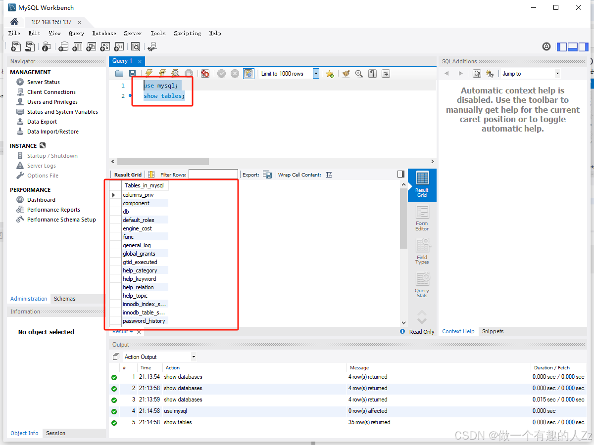Click the export recordset icon
Image resolution: width=594 pixels, height=445 pixels.
click(x=267, y=175)
